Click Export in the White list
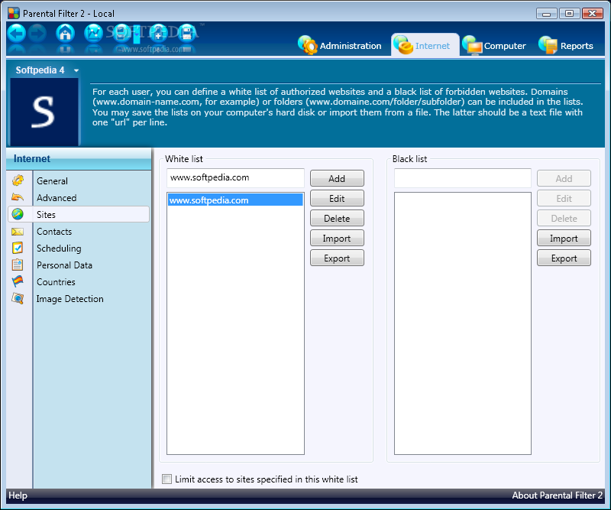 337,258
